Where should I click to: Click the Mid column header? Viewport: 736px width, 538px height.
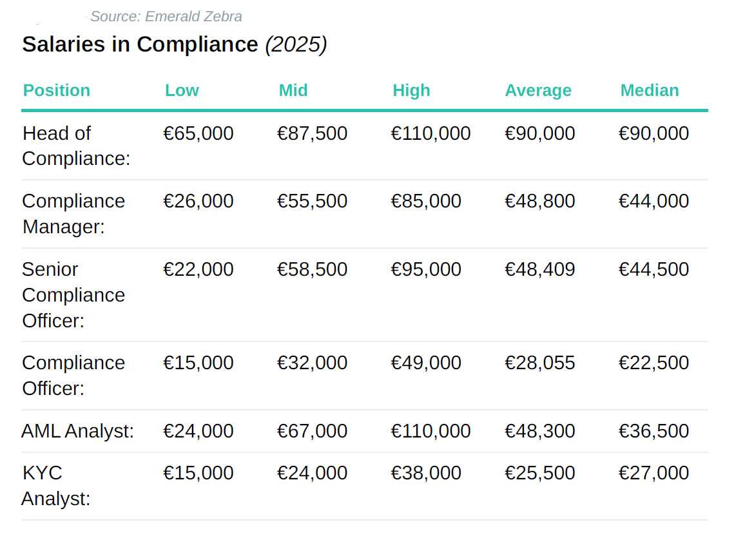293,90
